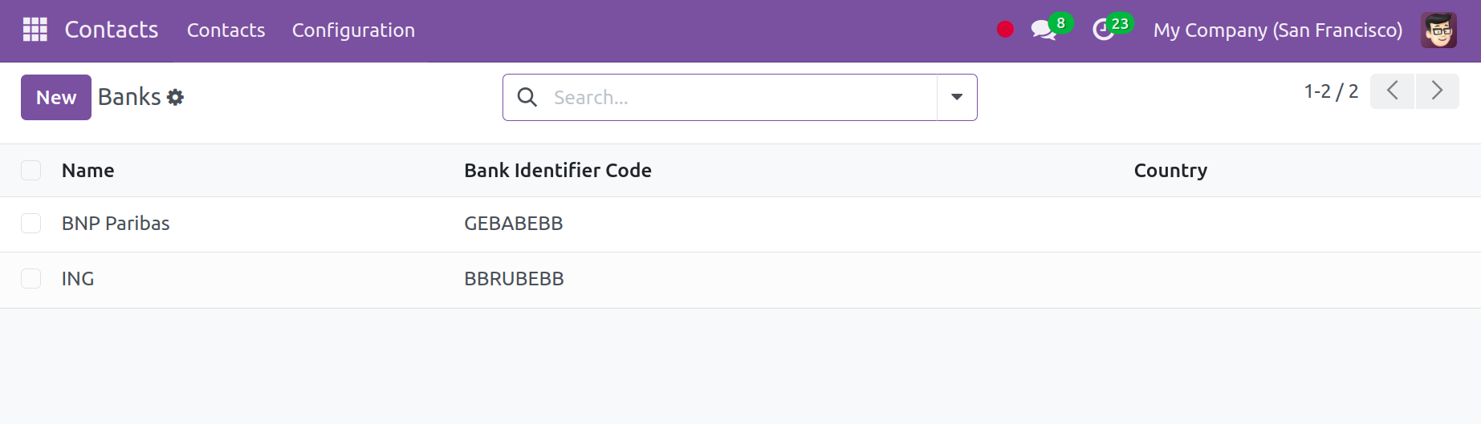The image size is (1481, 424).
Task: Open the BNP Paribas bank record
Action: pos(116,224)
